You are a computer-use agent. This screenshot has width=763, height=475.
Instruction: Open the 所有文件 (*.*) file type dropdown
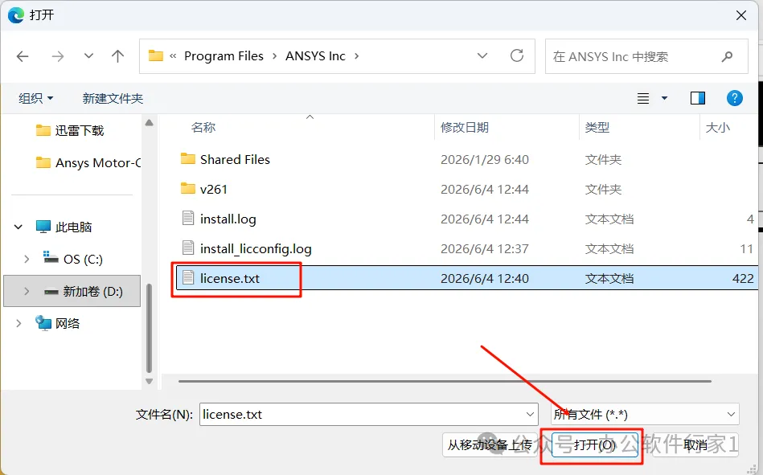click(645, 415)
